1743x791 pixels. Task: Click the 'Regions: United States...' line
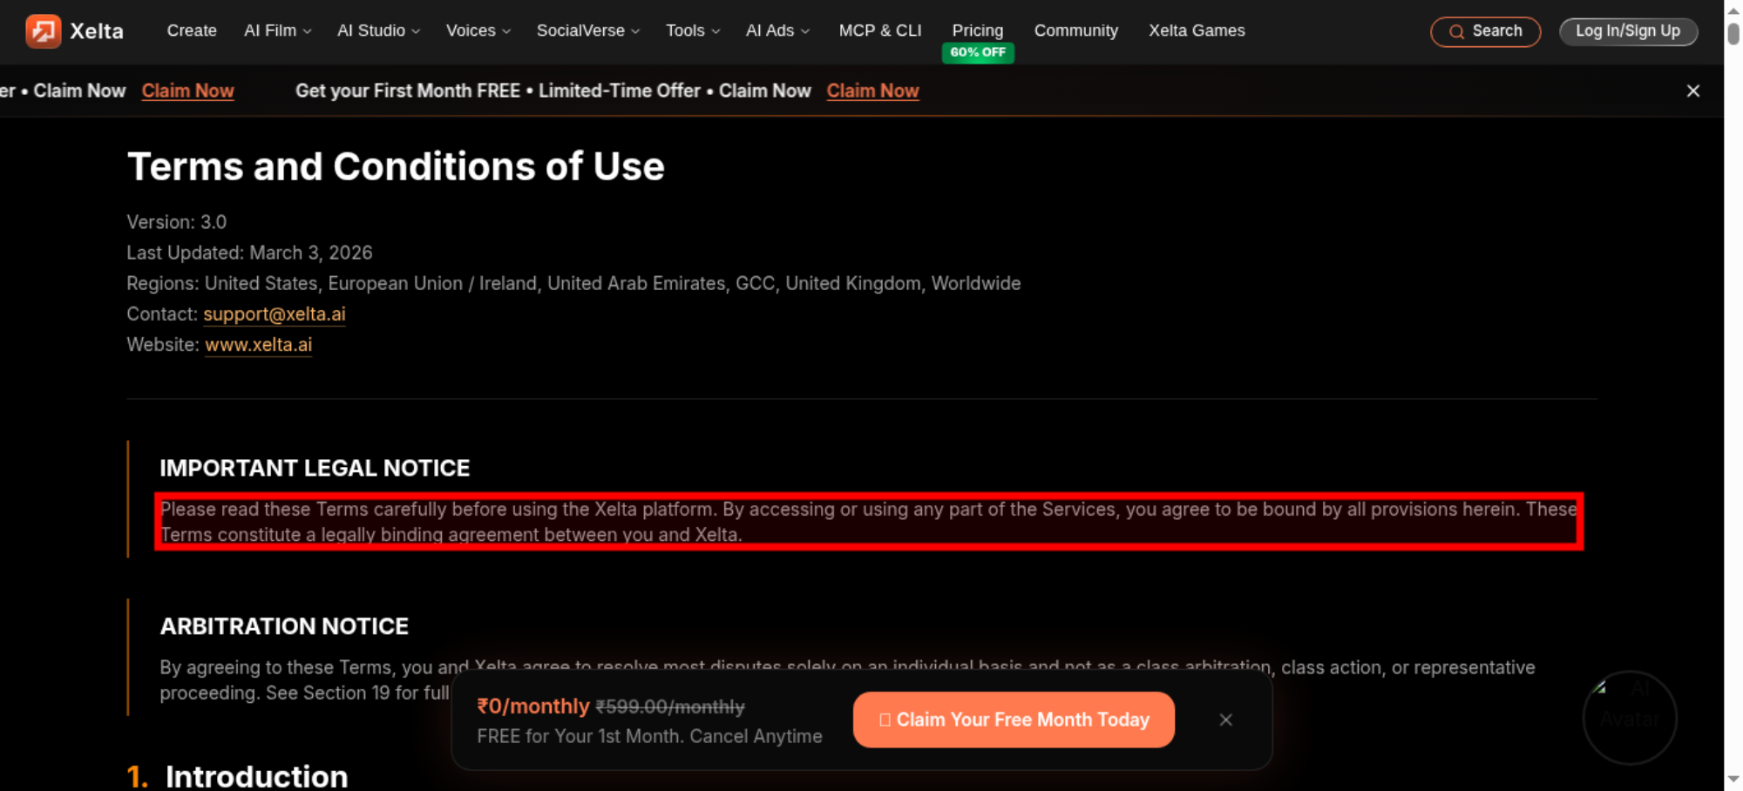[x=573, y=283]
